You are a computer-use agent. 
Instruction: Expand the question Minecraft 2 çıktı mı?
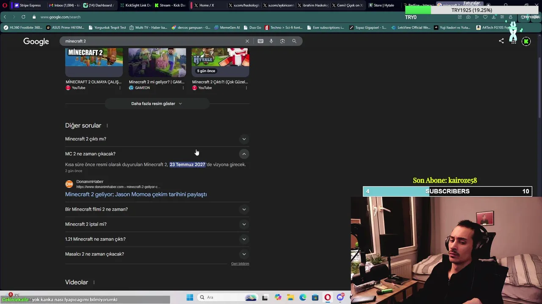pyautogui.click(x=157, y=139)
